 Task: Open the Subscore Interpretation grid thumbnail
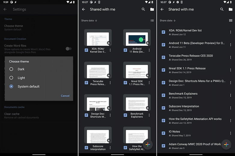(98, 135)
